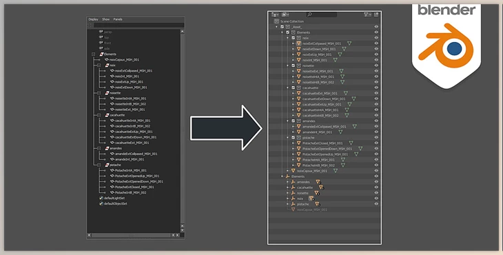Expand the amandes empty in Blender outliner
This screenshot has width=503, height=255.
(288, 182)
